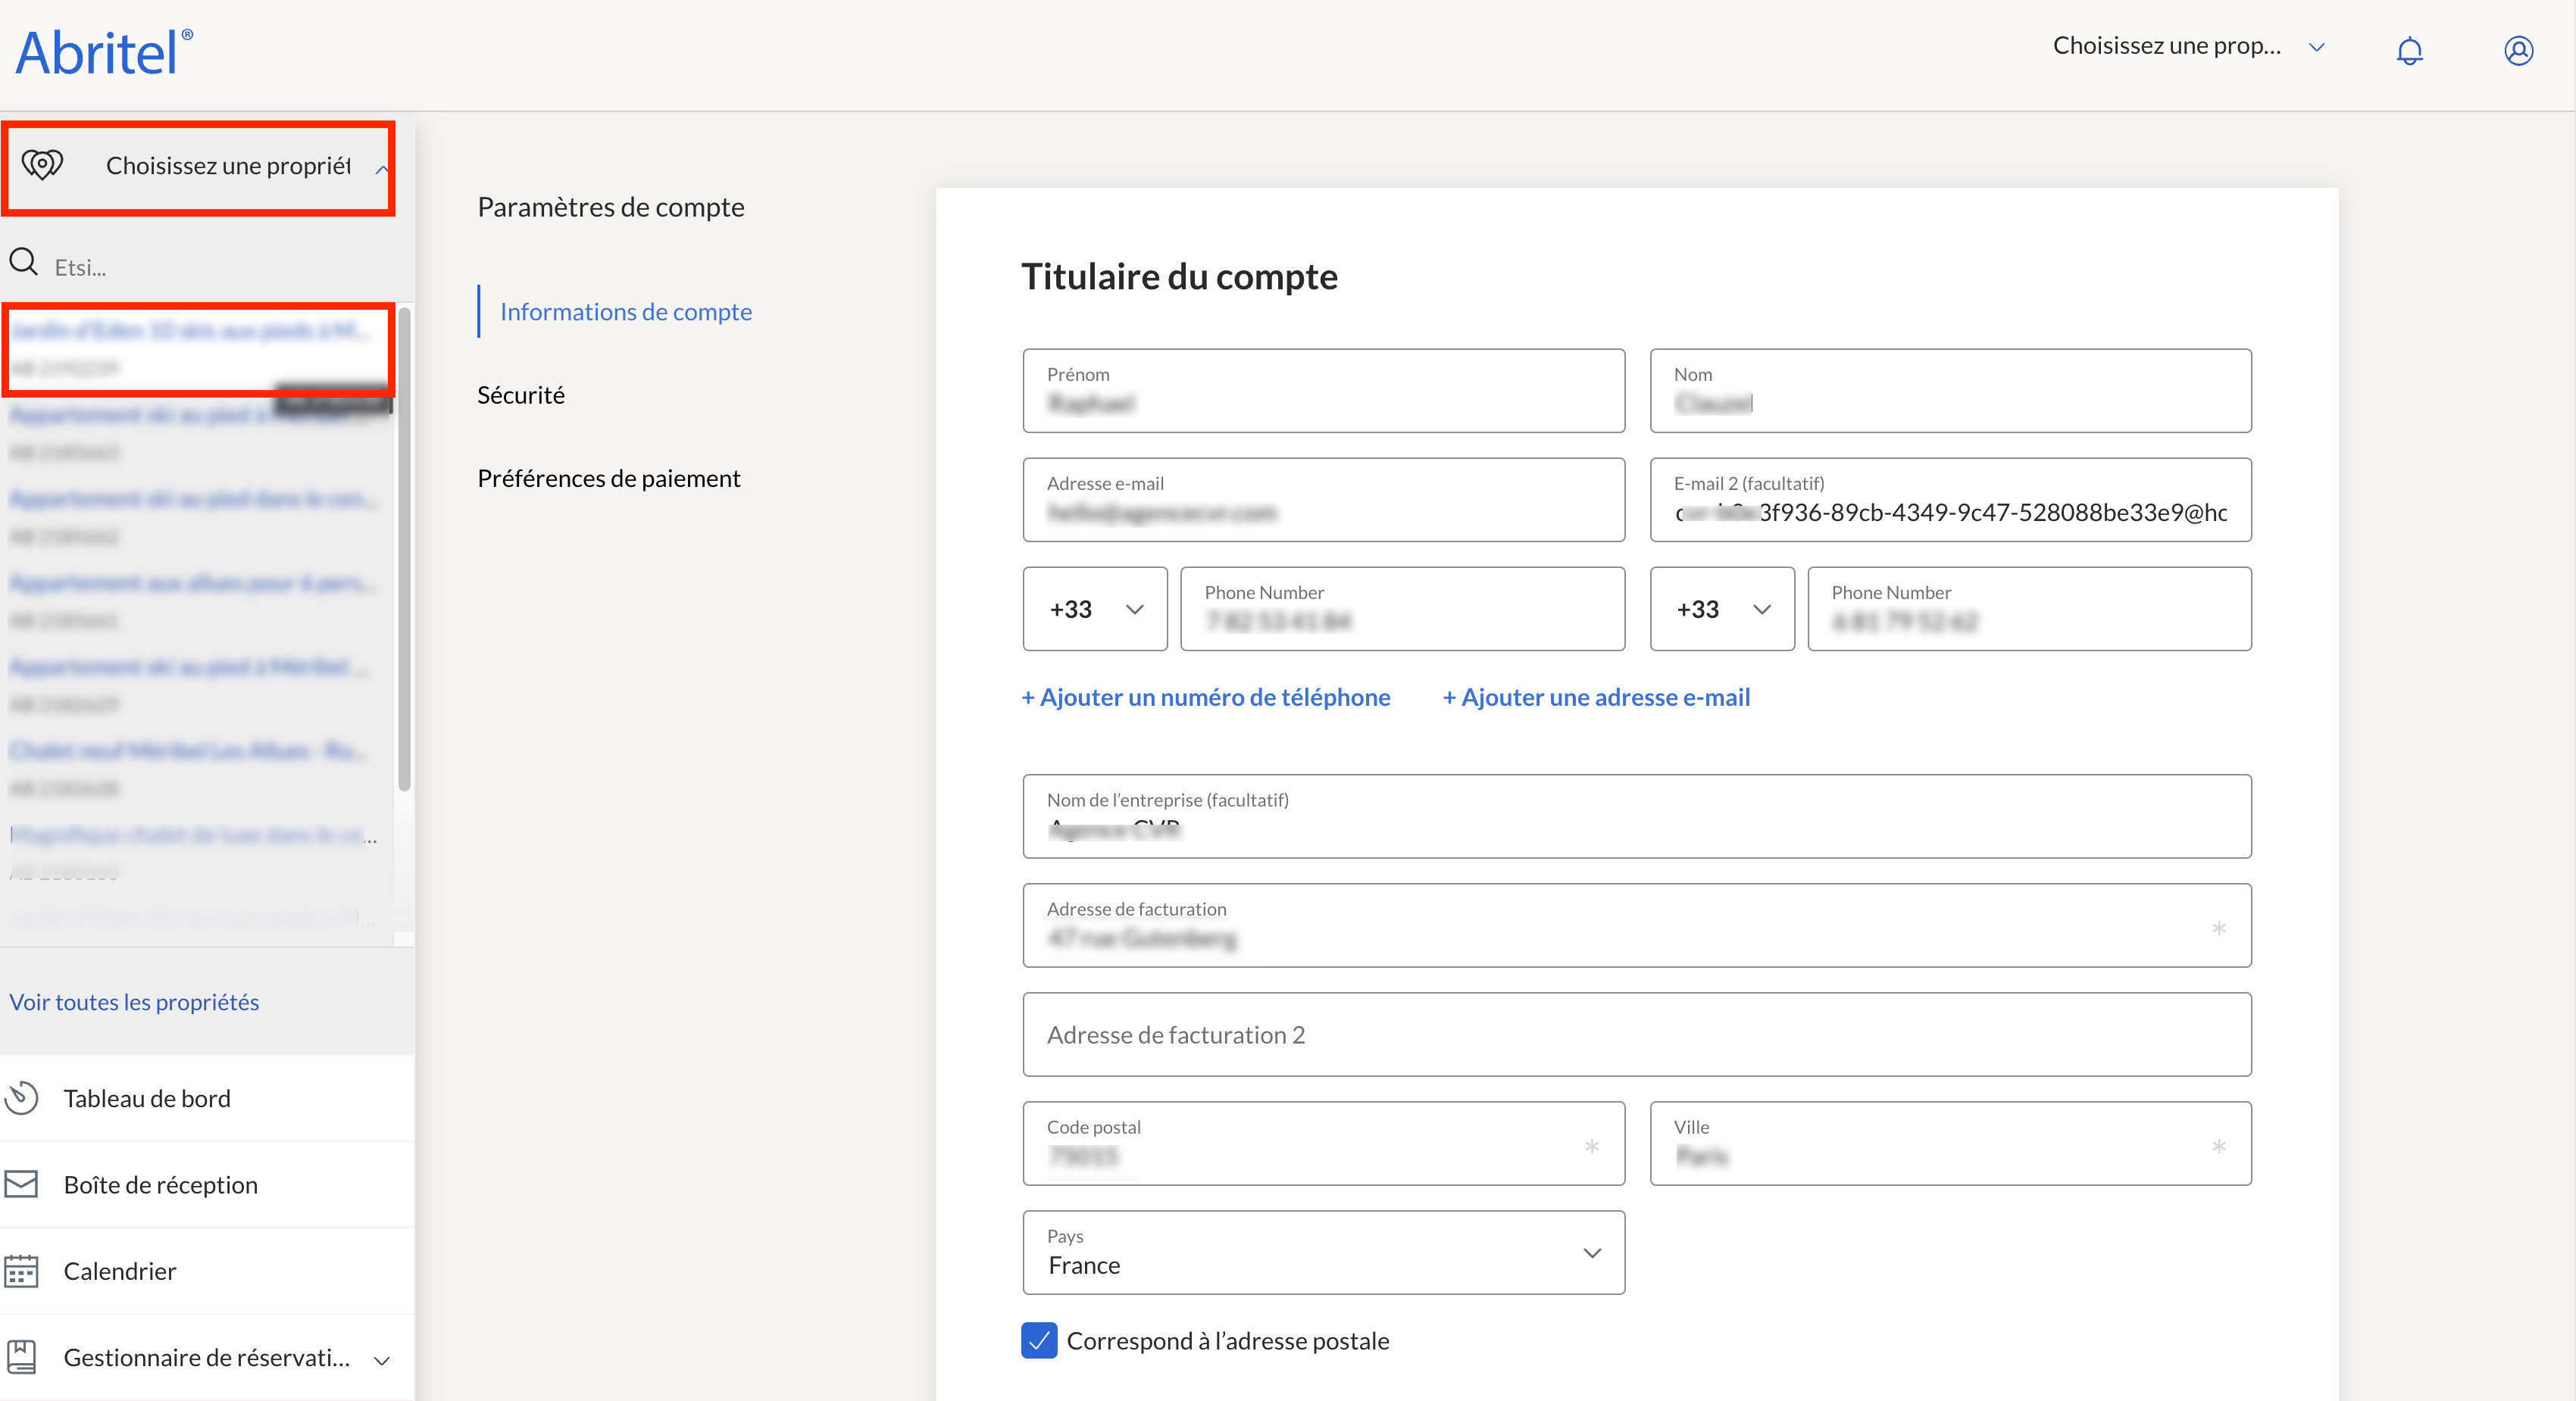Click the property heart pin icon
Screen dimensions: 2576x1401
pyautogui.click(x=42, y=164)
